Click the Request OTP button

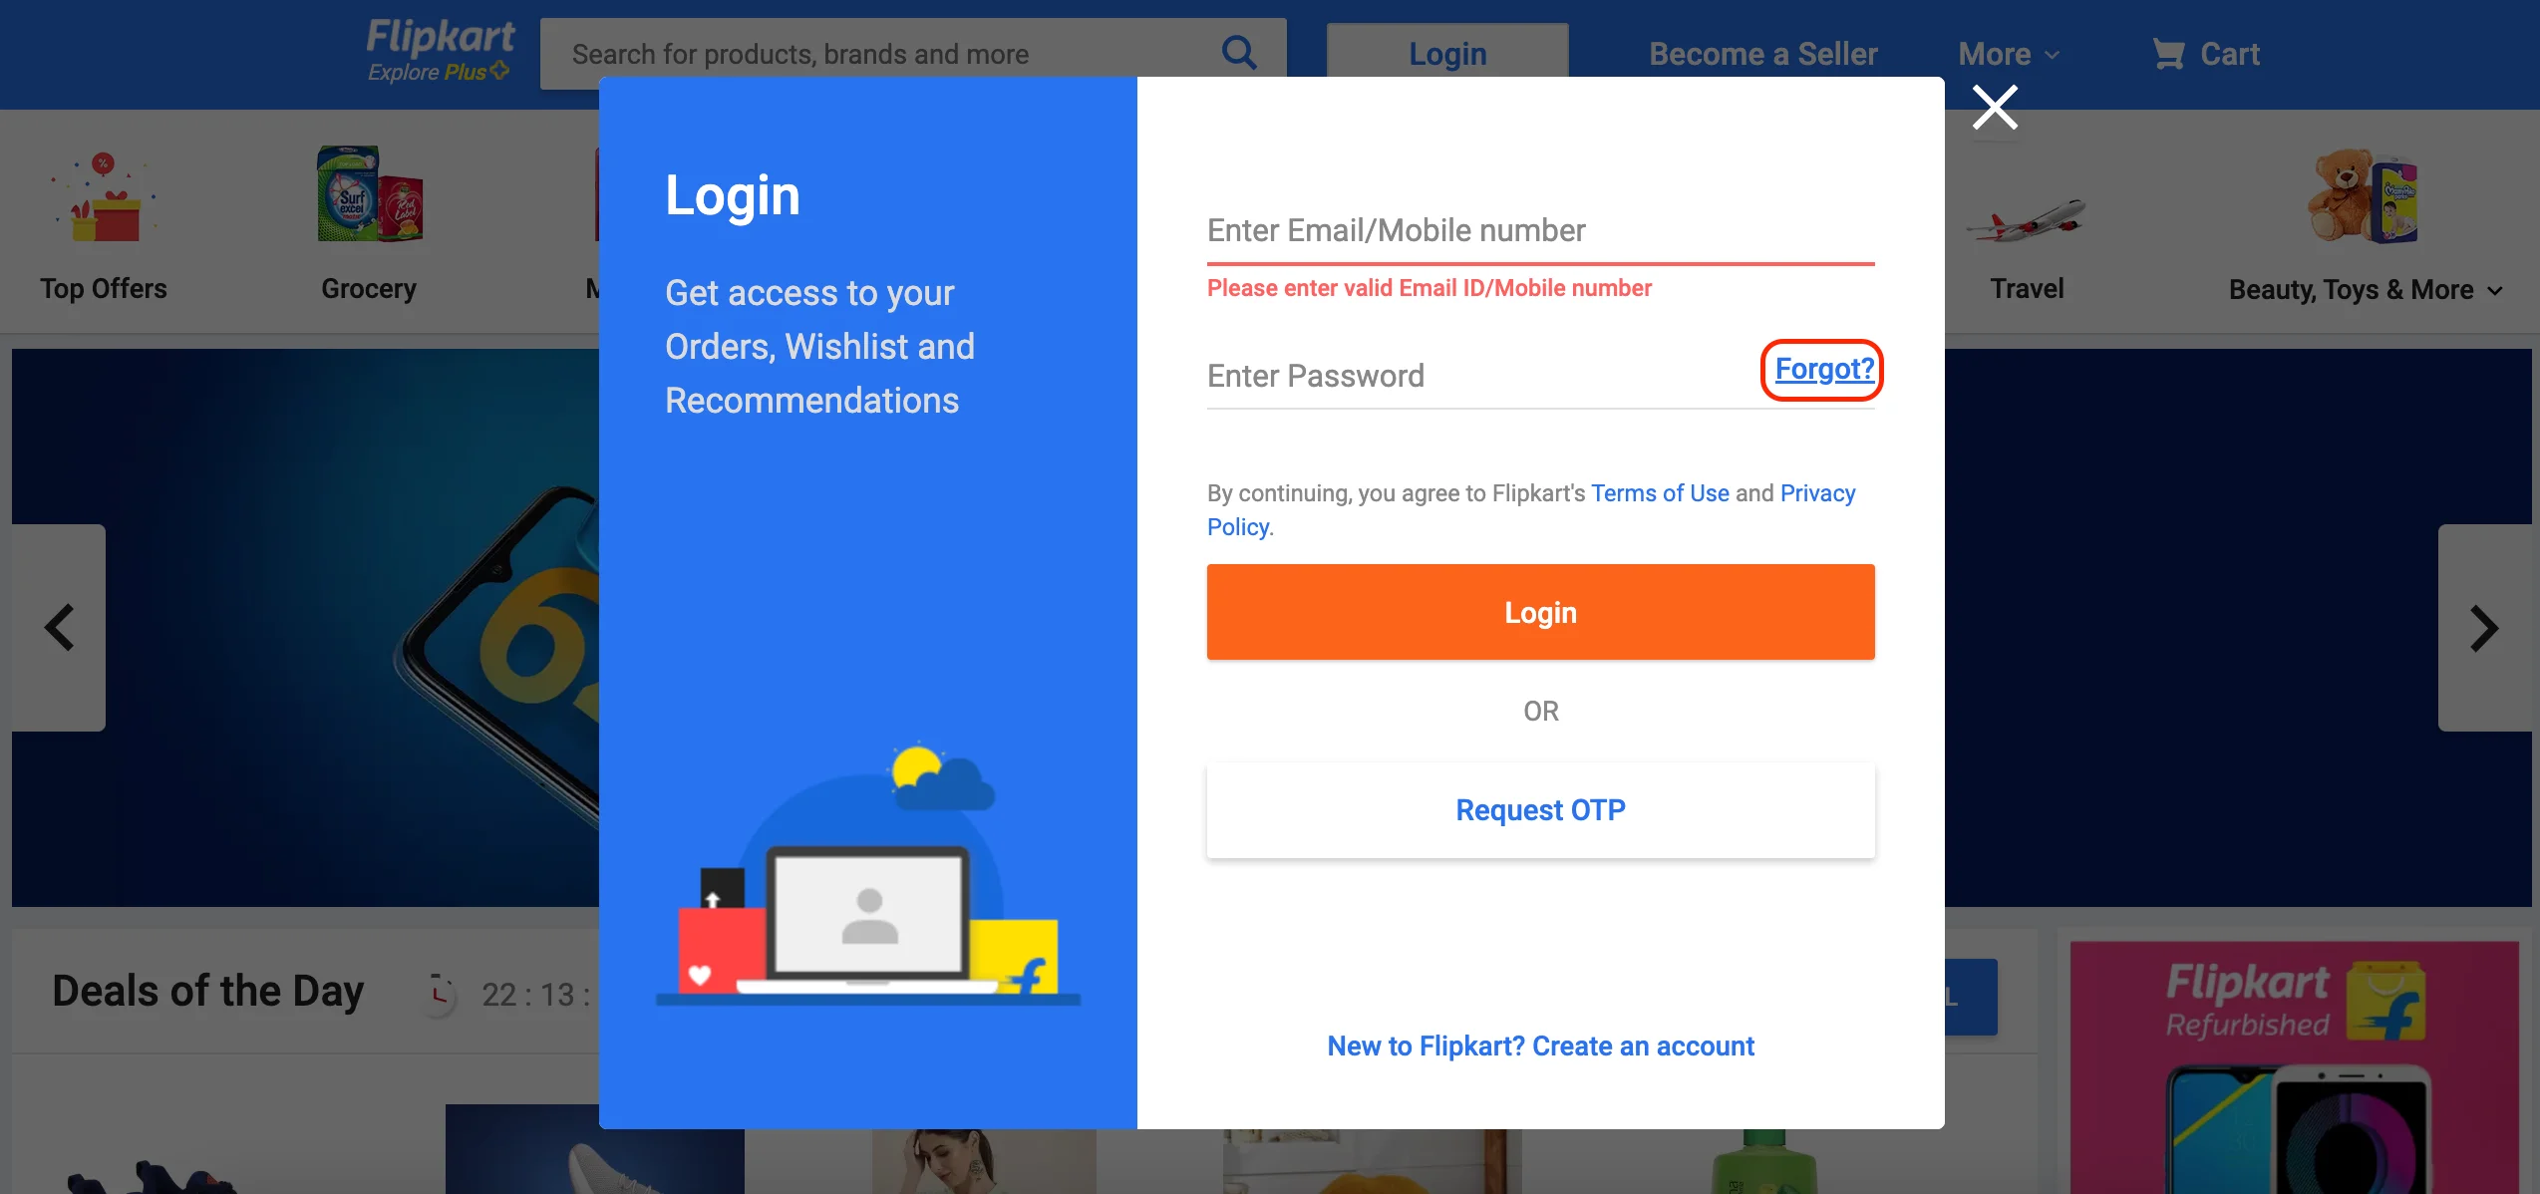1540,810
